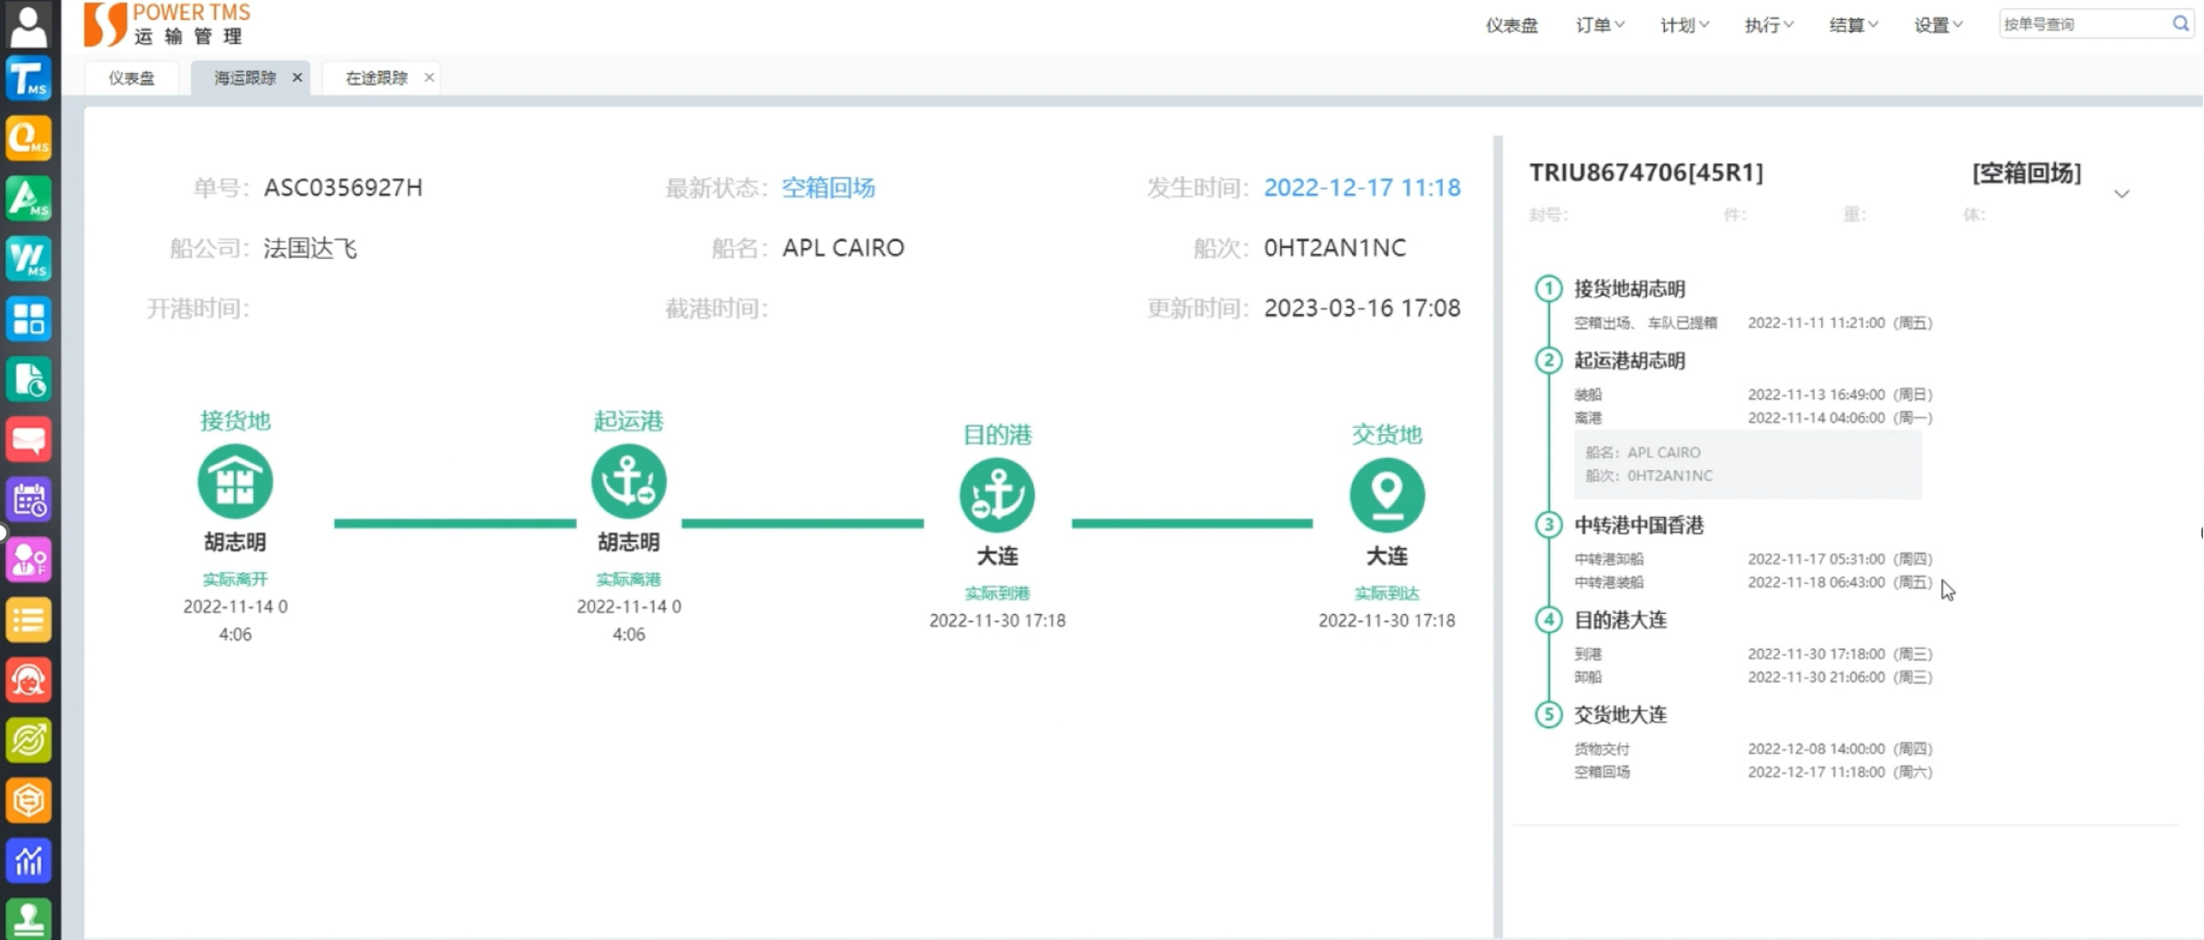The height and width of the screenshot is (940, 2204).
Task: Expand the 执行 dropdown menu
Action: tap(1769, 25)
